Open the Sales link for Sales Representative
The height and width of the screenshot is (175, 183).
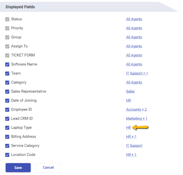pos(130,91)
